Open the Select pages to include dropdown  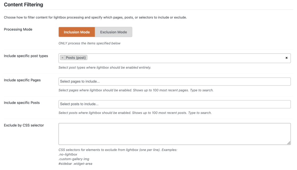[174, 82]
